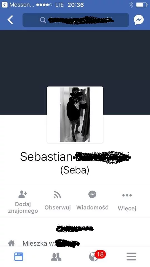Click the add friend person icon

click(23, 194)
